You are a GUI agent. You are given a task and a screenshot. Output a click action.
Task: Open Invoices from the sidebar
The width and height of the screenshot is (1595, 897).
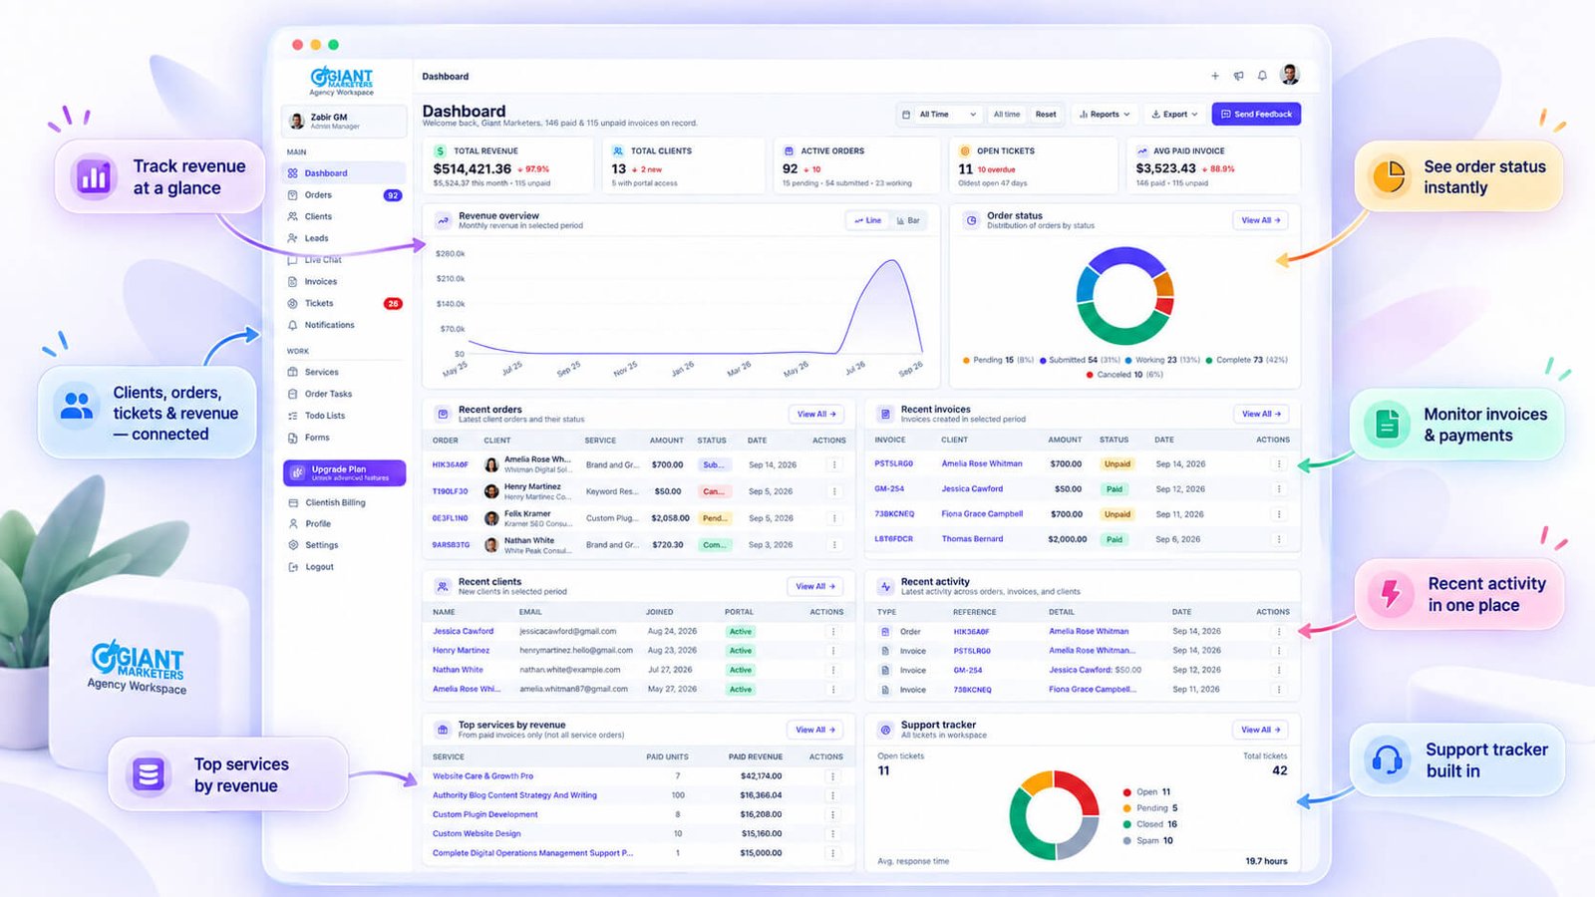(x=344, y=282)
